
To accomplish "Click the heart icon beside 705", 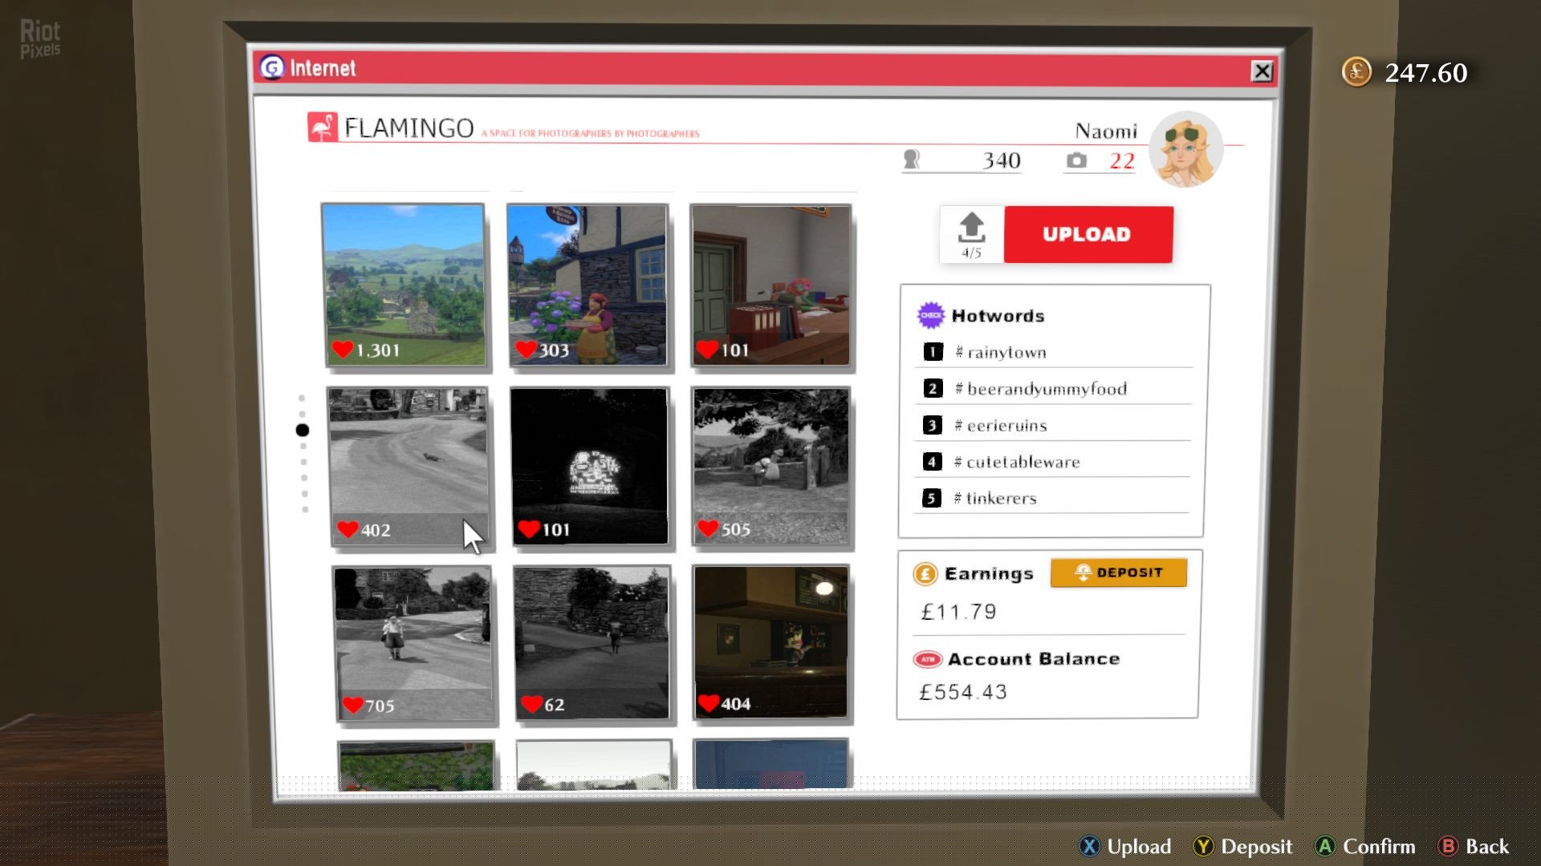I will pyautogui.click(x=353, y=705).
